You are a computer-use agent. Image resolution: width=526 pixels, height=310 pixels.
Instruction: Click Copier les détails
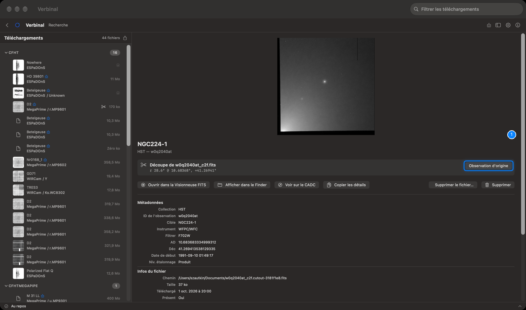pos(346,185)
